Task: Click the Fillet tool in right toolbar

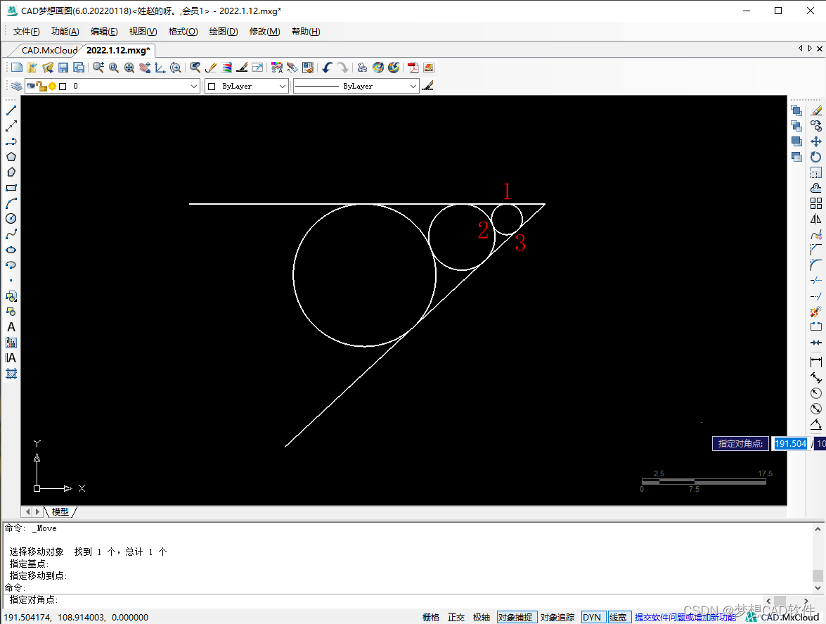Action: (816, 265)
